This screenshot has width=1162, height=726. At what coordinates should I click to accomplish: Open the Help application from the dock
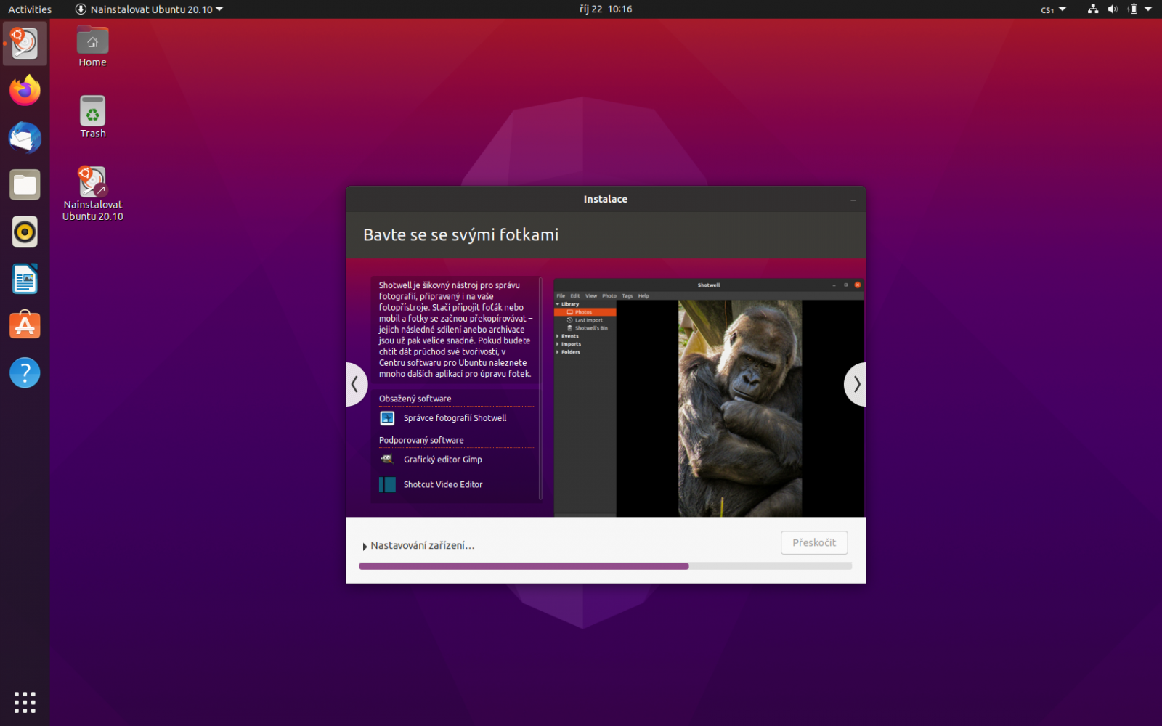point(24,372)
